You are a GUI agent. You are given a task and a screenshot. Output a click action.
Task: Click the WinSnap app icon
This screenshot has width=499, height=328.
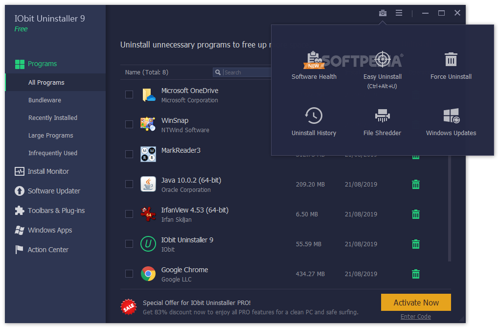coord(148,124)
